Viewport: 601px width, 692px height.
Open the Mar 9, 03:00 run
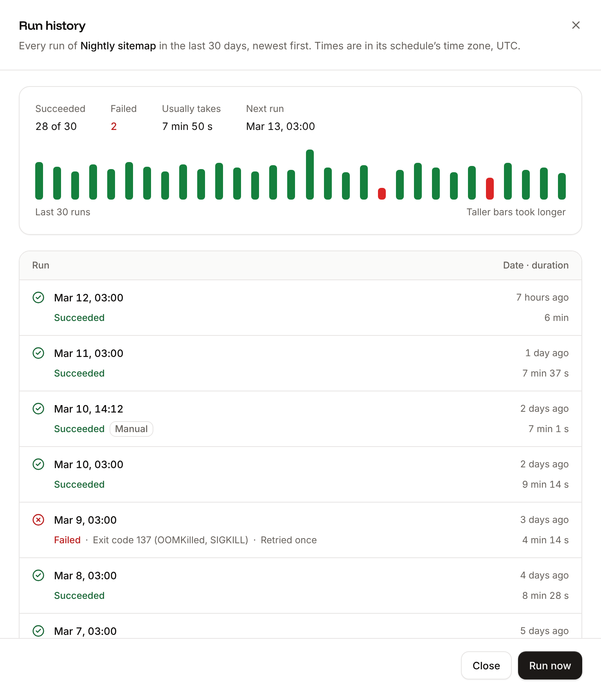(x=300, y=530)
